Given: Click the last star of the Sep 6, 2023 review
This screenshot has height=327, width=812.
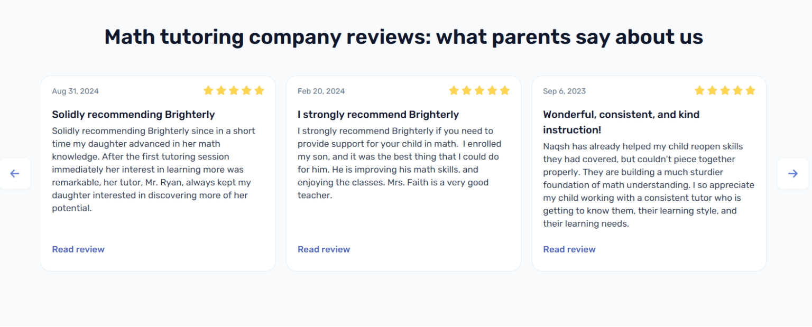Looking at the screenshot, I should click(x=750, y=90).
